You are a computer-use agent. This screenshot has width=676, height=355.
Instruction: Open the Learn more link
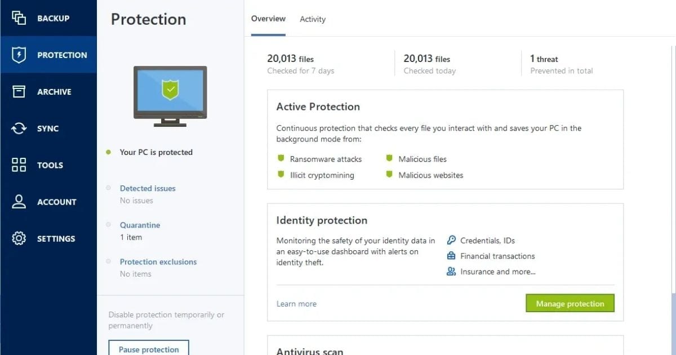click(296, 304)
